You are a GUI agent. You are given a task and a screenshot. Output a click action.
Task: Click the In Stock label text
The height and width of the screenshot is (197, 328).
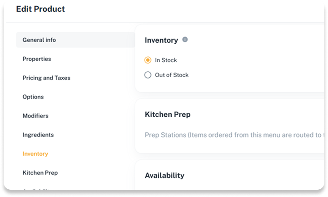166,60
